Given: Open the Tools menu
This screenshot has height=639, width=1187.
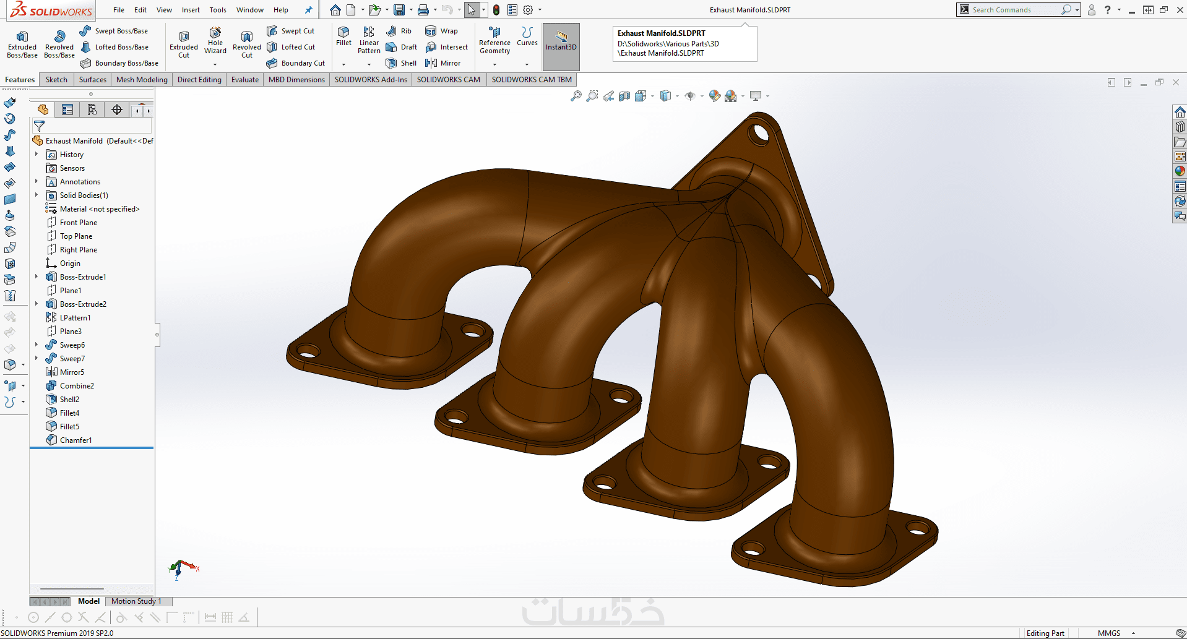Looking at the screenshot, I should pyautogui.click(x=218, y=10).
